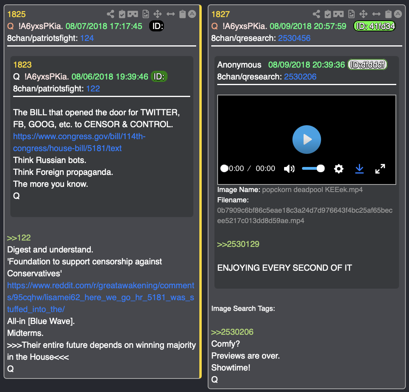Click the horizontal expand arrows on post 1825
The image size is (409, 392).
[171, 14]
